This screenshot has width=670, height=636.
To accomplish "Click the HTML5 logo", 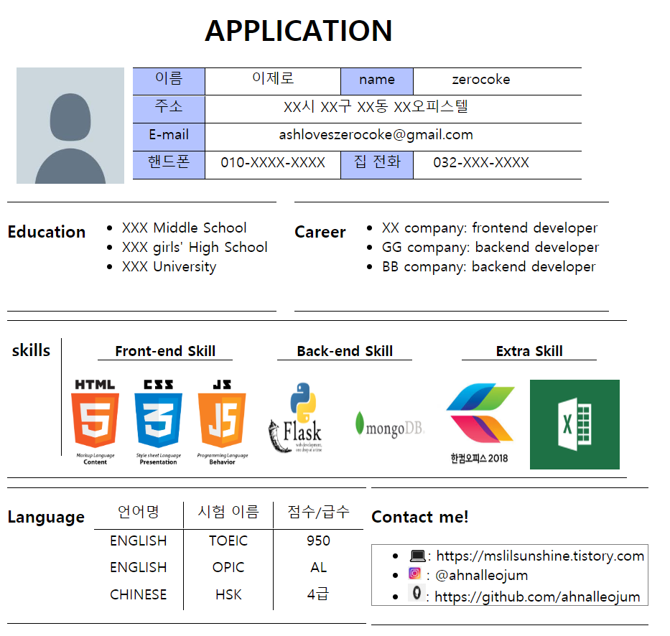I will [x=95, y=422].
